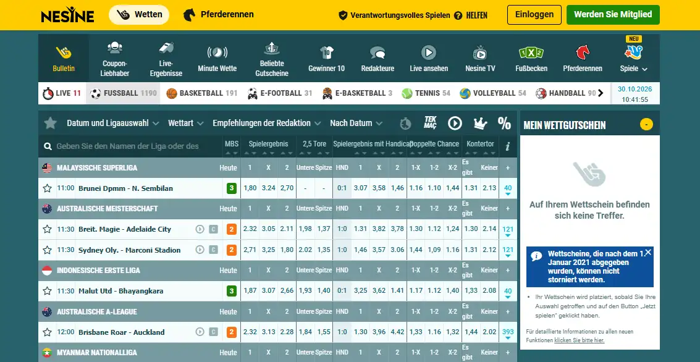Click the HELFEN question mark icon
This screenshot has width=700, height=362.
tap(458, 15)
